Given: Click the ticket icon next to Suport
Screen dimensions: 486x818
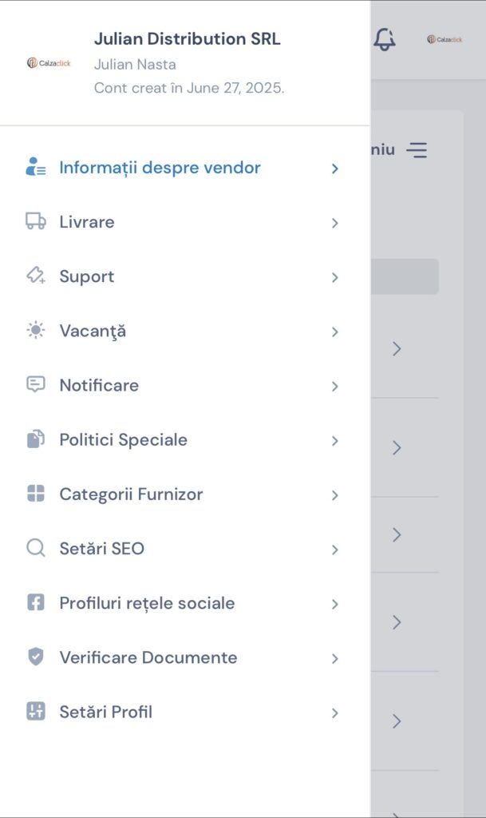Looking at the screenshot, I should point(36,276).
